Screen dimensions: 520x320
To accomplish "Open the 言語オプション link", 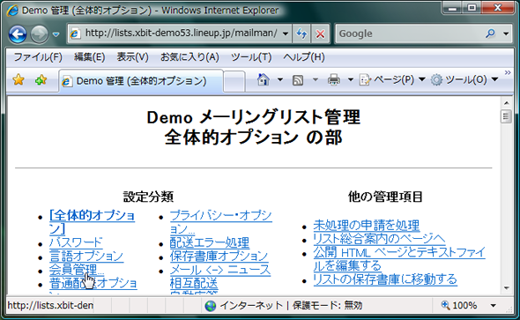I will (86, 256).
